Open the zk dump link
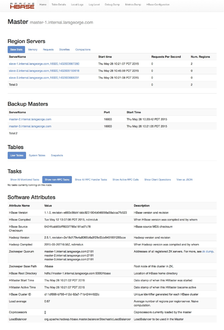Screen dimensions: 224x330 tap(208, 252)
